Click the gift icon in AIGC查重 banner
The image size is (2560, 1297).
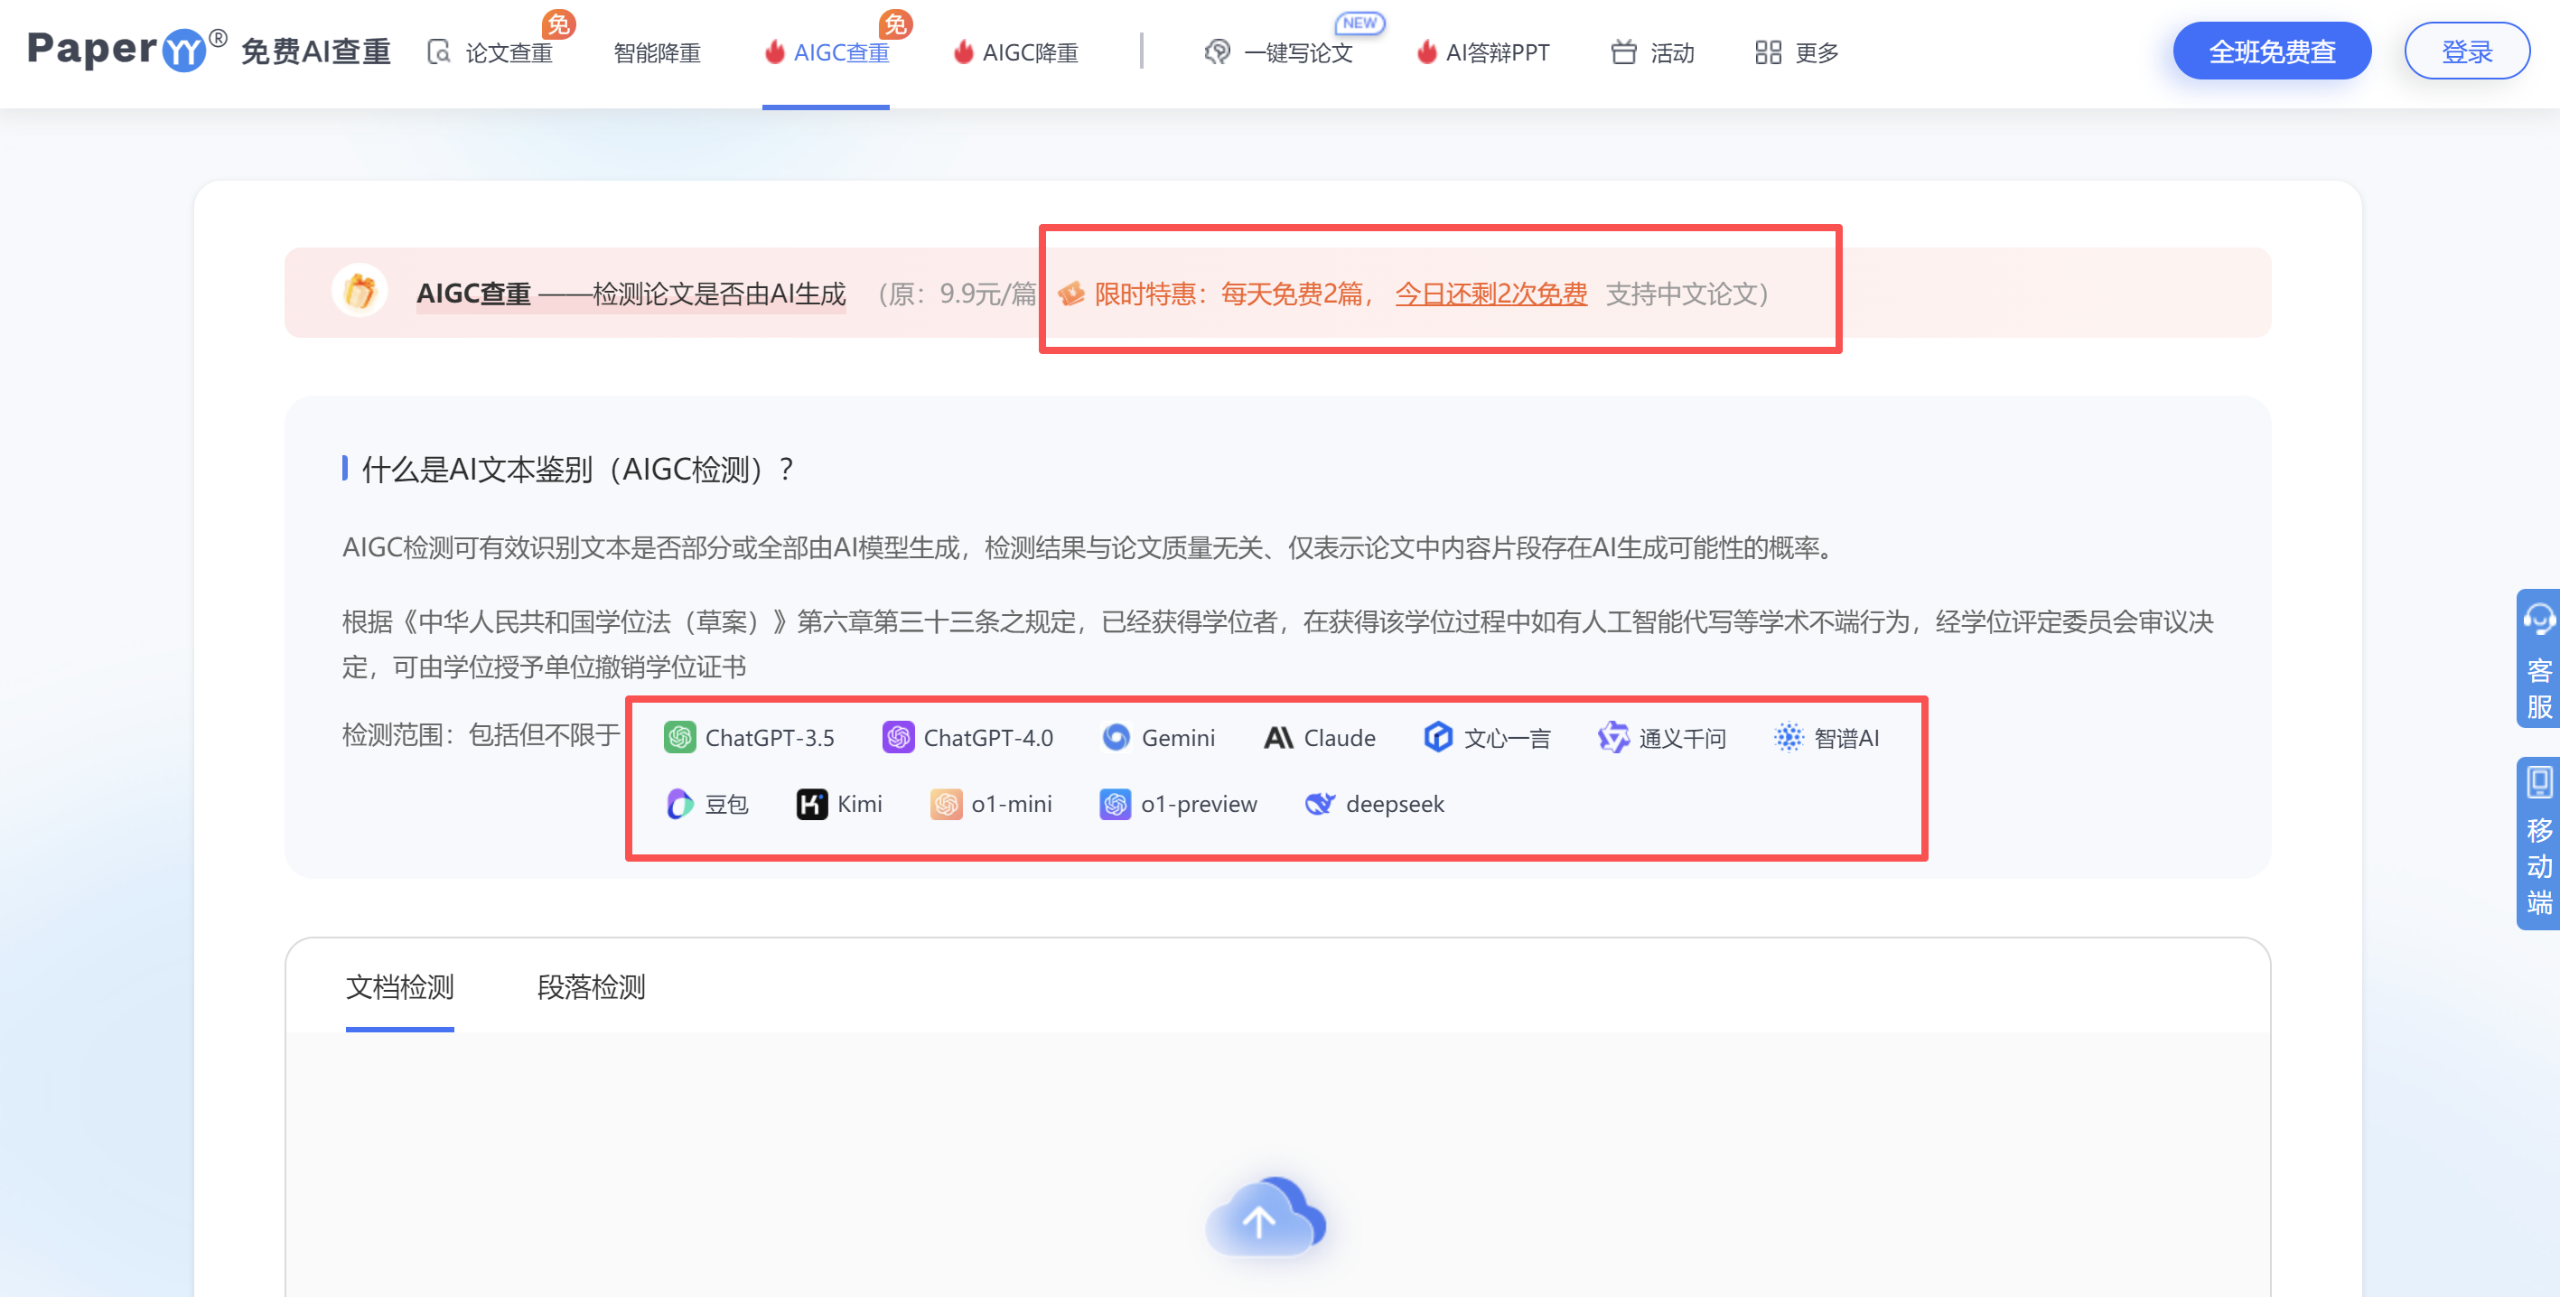[359, 291]
